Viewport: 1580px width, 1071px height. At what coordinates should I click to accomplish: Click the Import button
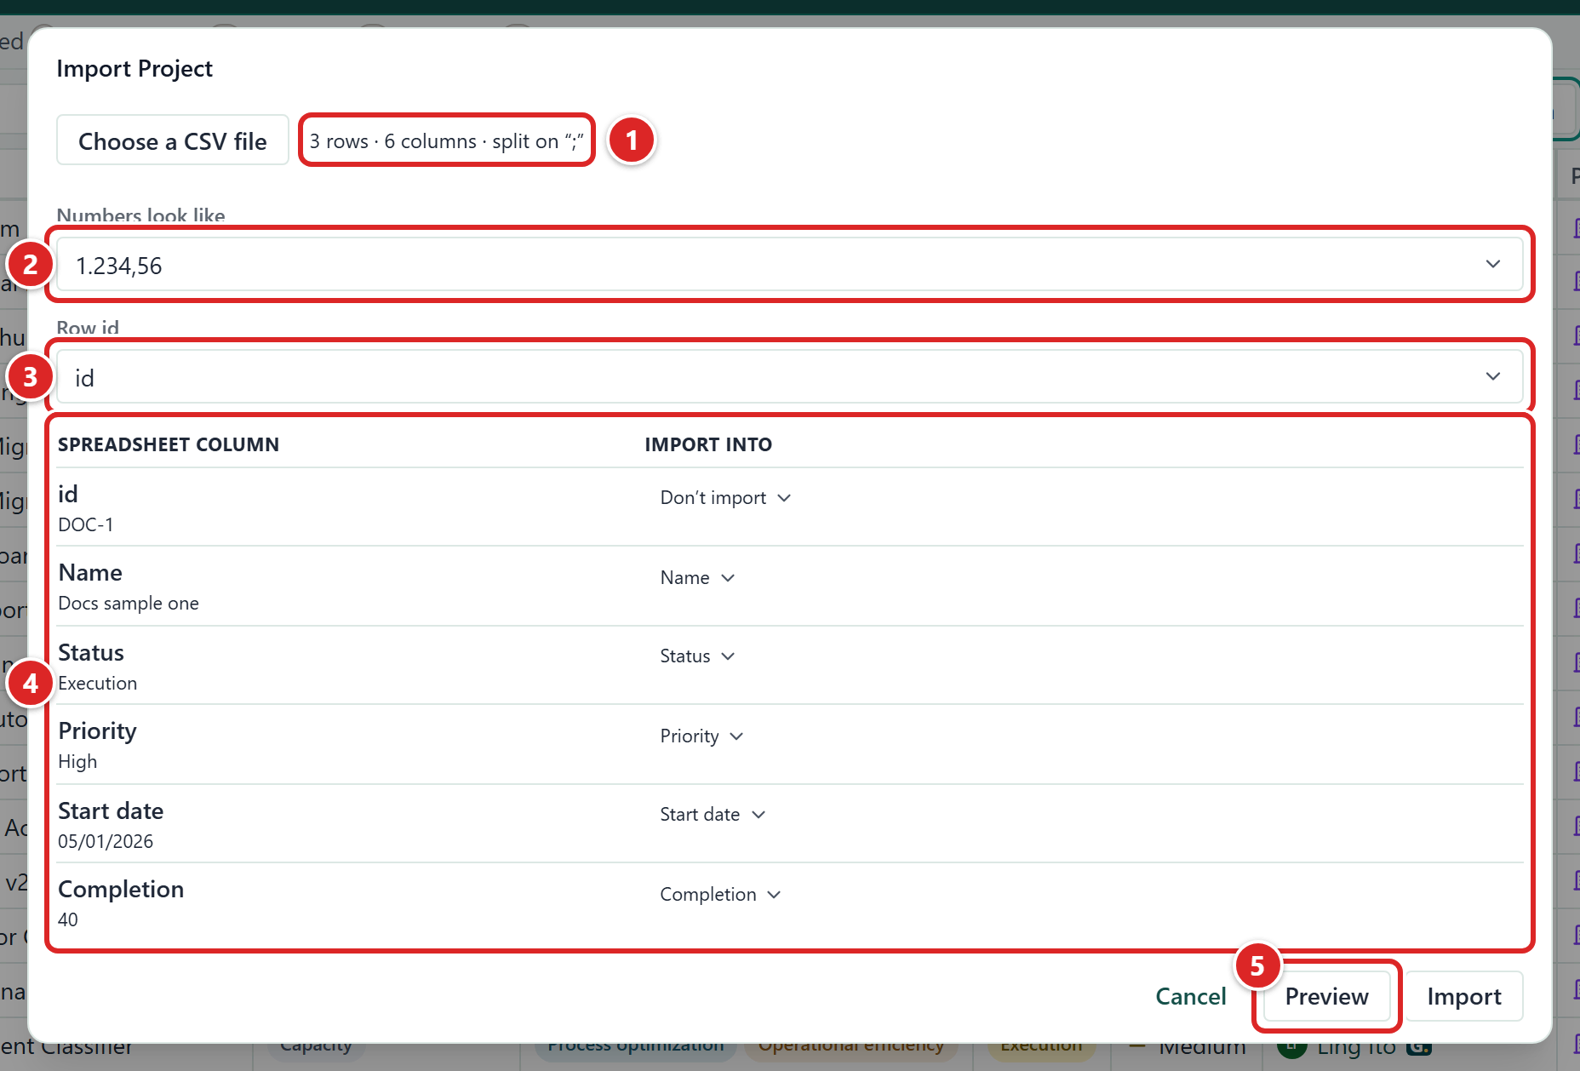pyautogui.click(x=1464, y=996)
